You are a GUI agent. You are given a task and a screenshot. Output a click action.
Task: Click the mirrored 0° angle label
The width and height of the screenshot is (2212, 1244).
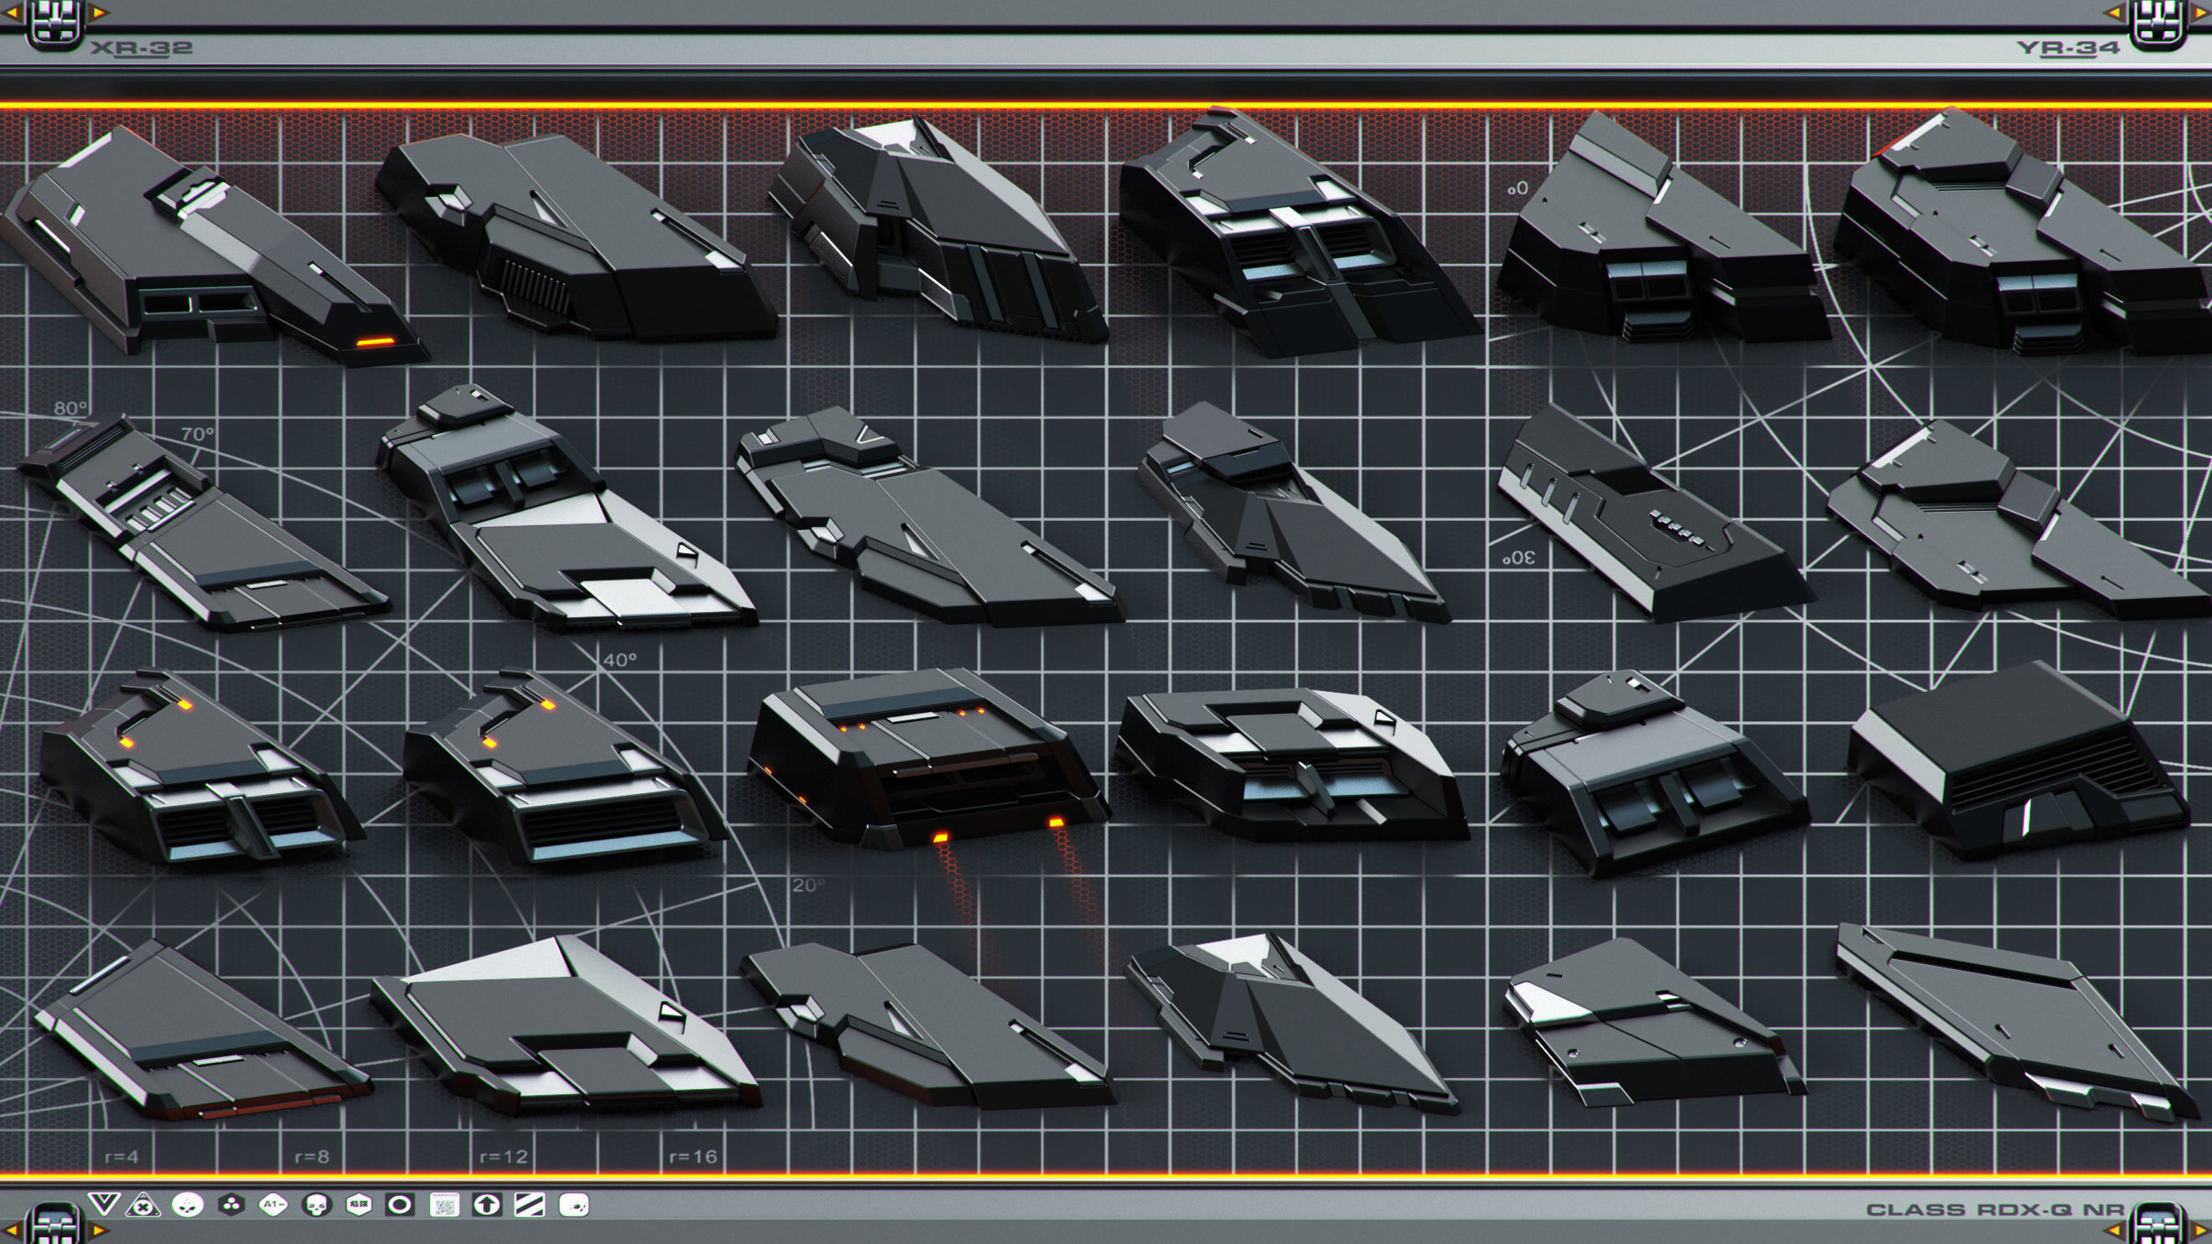tap(1518, 188)
